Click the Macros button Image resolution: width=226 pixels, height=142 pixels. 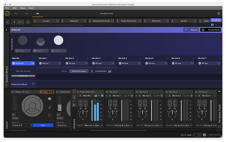(x=191, y=30)
